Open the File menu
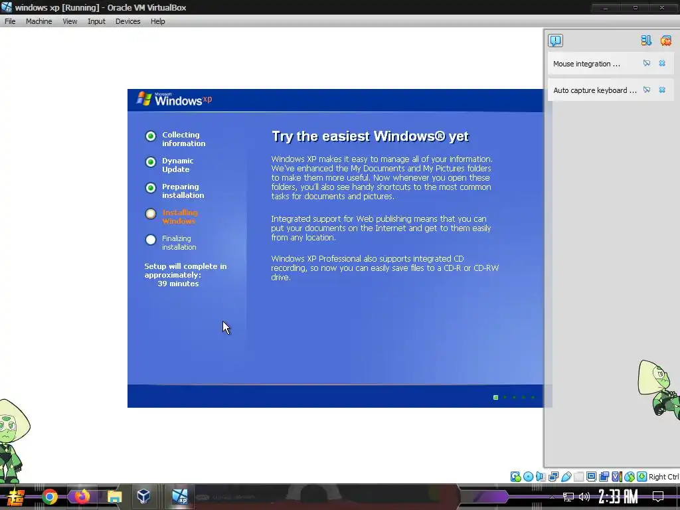The height and width of the screenshot is (510, 680). pos(10,21)
